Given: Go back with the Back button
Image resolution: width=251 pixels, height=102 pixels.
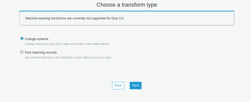Looking at the screenshot, I should pyautogui.click(x=118, y=85).
